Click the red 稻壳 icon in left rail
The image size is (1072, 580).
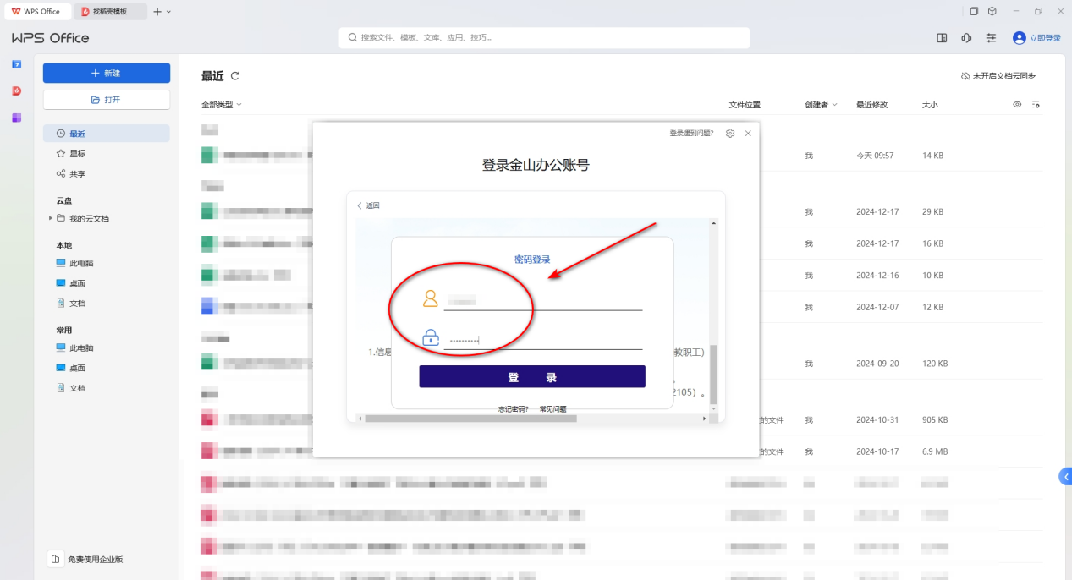16,90
